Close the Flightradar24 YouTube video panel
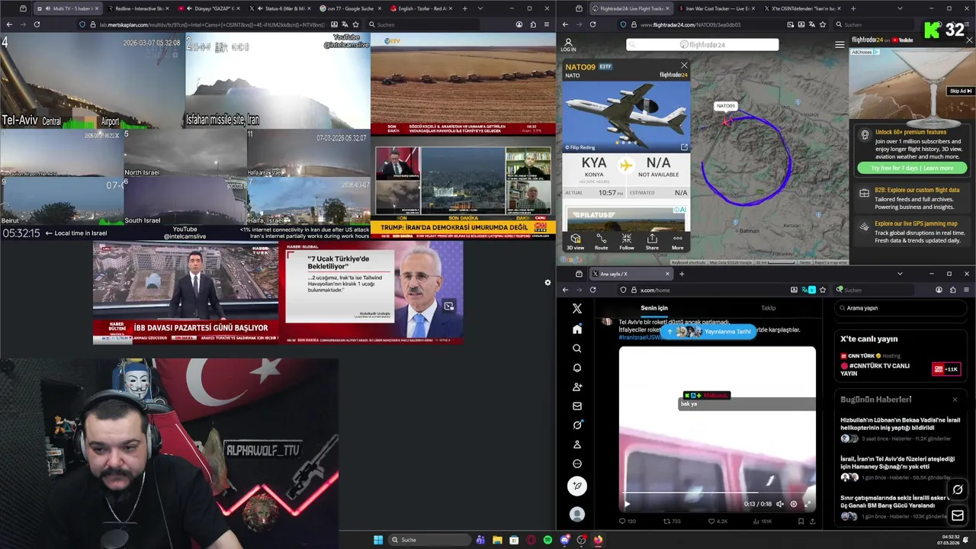 pyautogui.click(x=969, y=40)
